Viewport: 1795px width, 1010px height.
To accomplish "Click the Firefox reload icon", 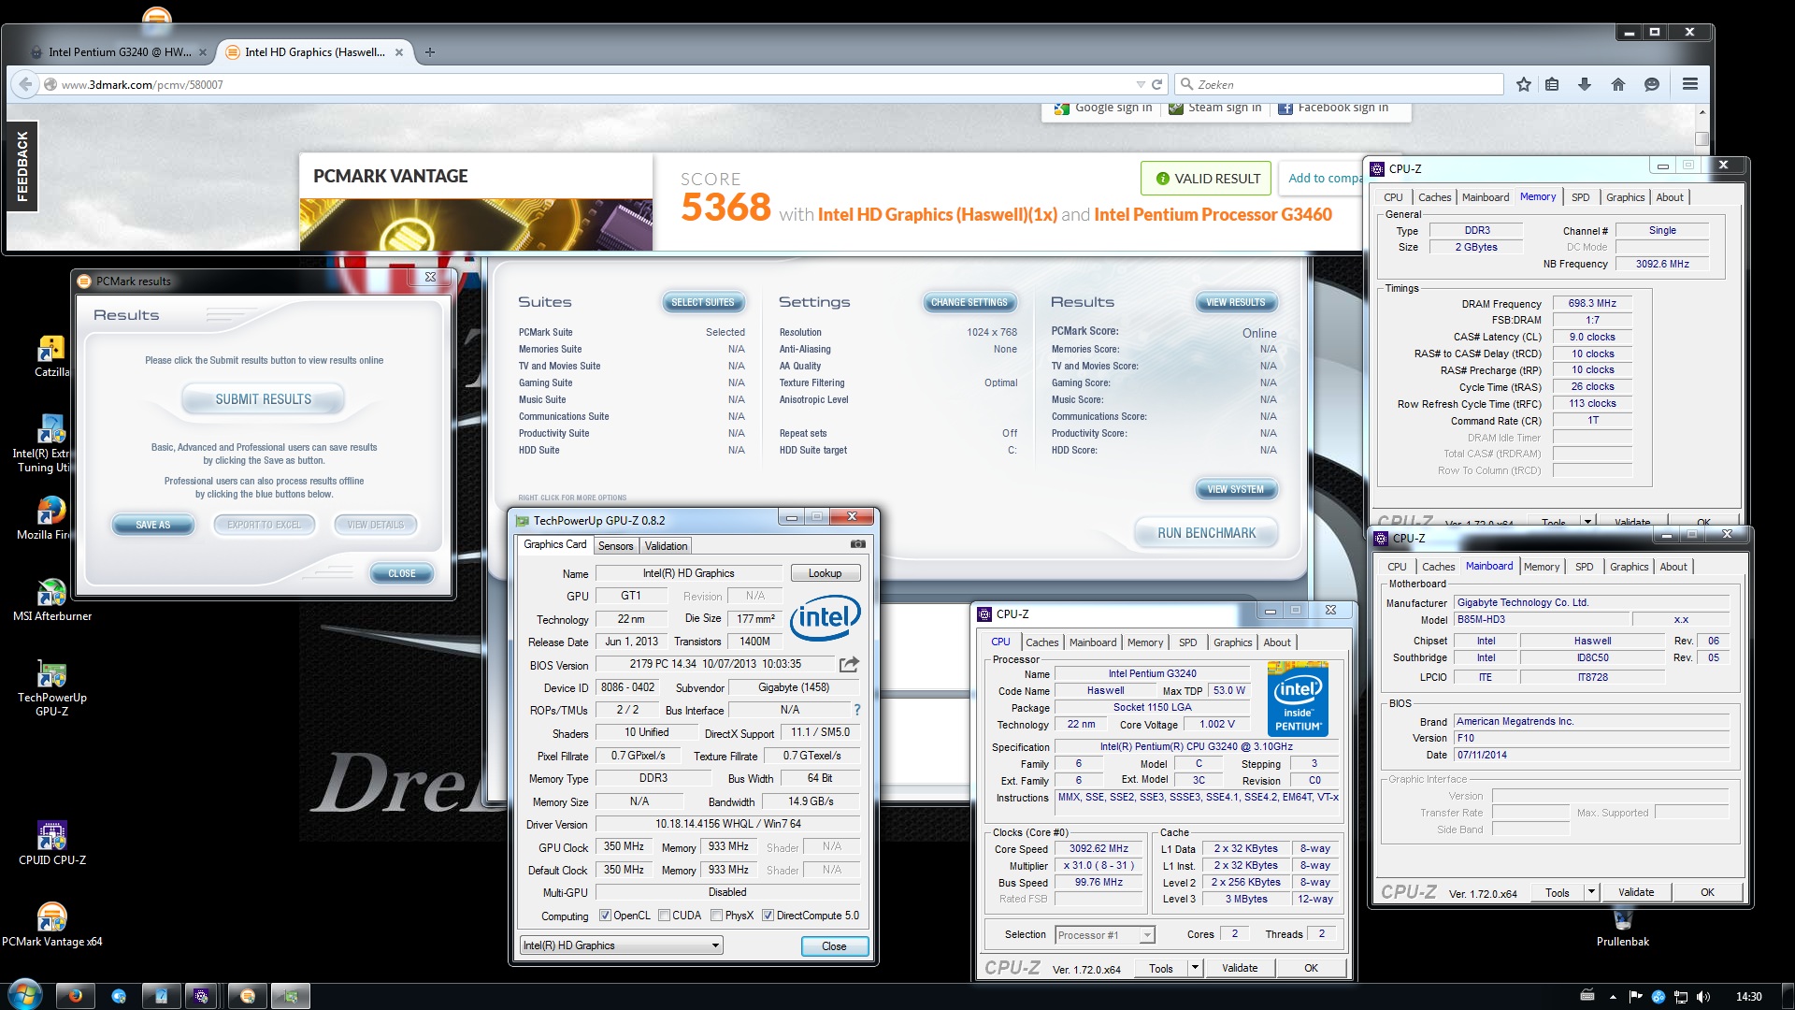I will [1156, 84].
